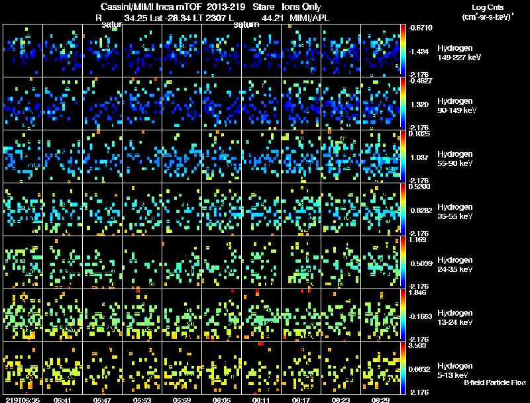Click the color bar beside Hydrogen 55-90 keV
Image resolution: width=530 pixels, height=403 pixels.
[x=403, y=156]
